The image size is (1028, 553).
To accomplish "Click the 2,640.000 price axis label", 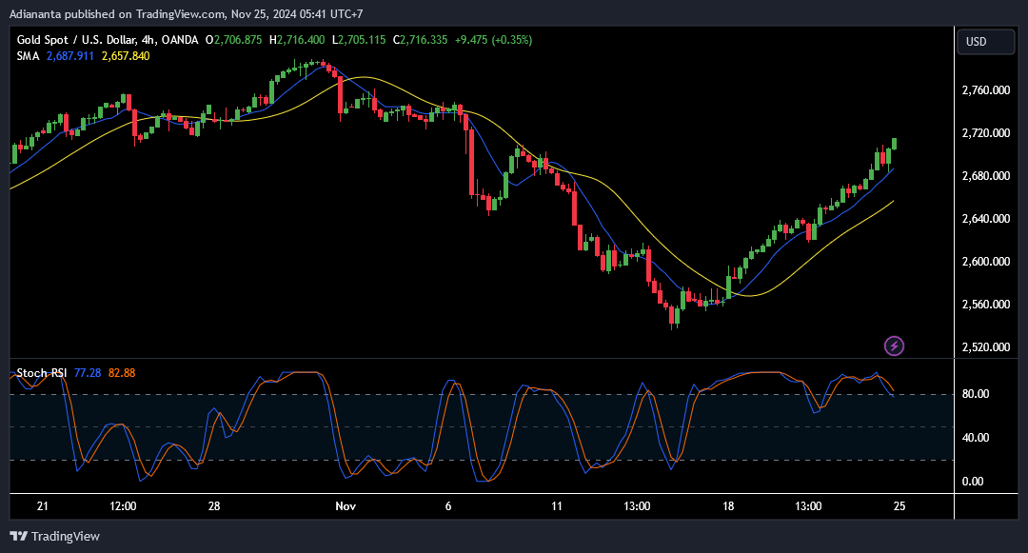I will coord(985,219).
